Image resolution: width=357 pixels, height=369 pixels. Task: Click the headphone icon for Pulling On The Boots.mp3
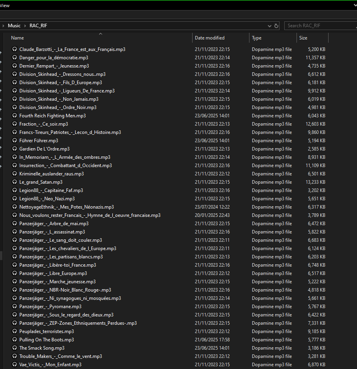pyautogui.click(x=15, y=340)
